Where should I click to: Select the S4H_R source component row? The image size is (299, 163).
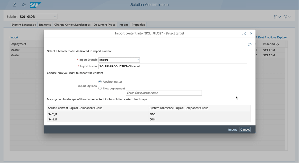(98, 119)
